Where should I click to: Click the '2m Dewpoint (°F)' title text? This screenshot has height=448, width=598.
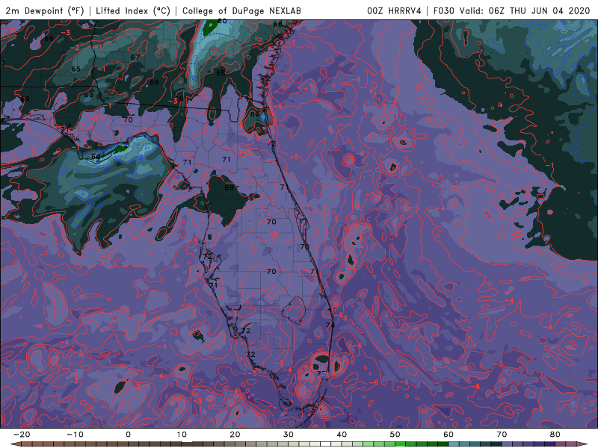coord(45,10)
